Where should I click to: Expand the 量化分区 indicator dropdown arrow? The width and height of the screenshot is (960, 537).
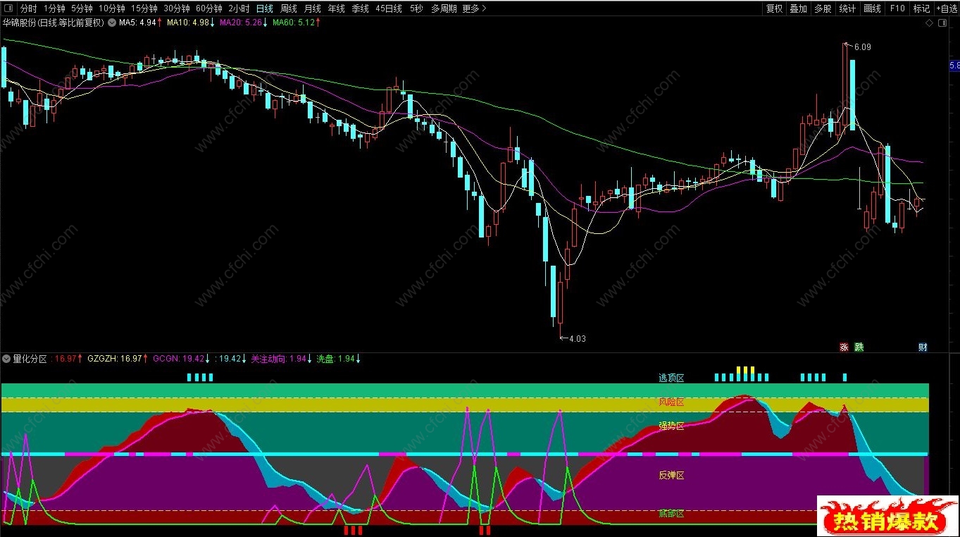pyautogui.click(x=6, y=359)
